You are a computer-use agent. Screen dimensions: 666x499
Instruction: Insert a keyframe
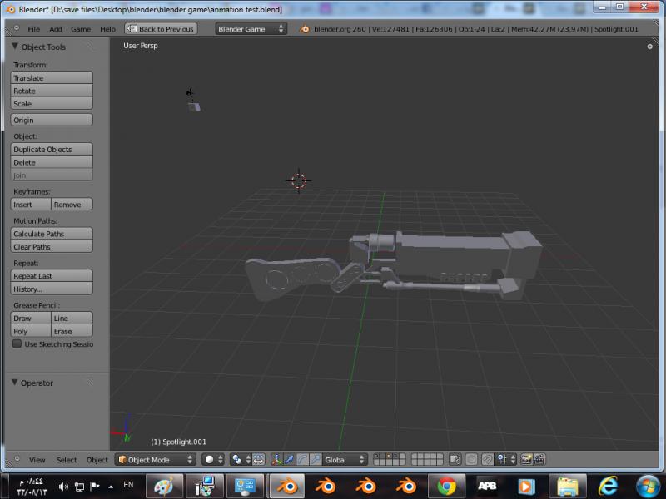click(31, 205)
